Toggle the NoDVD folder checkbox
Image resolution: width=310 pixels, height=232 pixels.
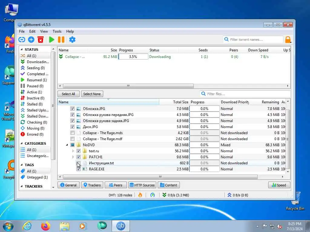[73, 145]
